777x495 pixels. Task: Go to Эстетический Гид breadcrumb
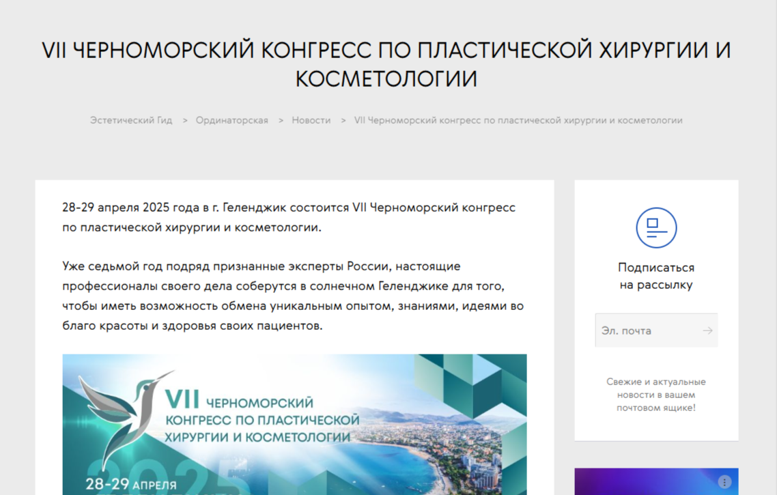coord(131,120)
